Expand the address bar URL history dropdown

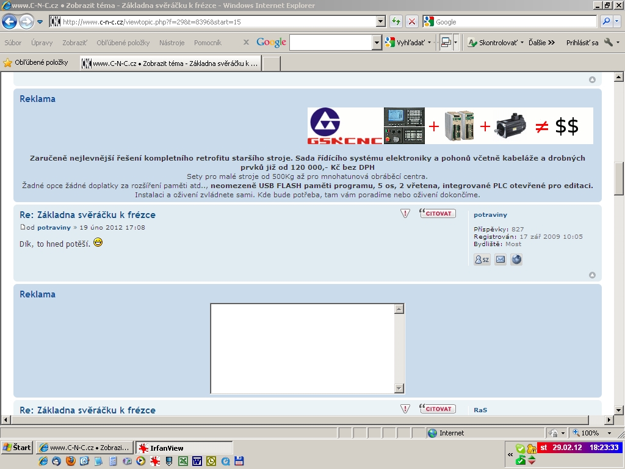(x=381, y=22)
